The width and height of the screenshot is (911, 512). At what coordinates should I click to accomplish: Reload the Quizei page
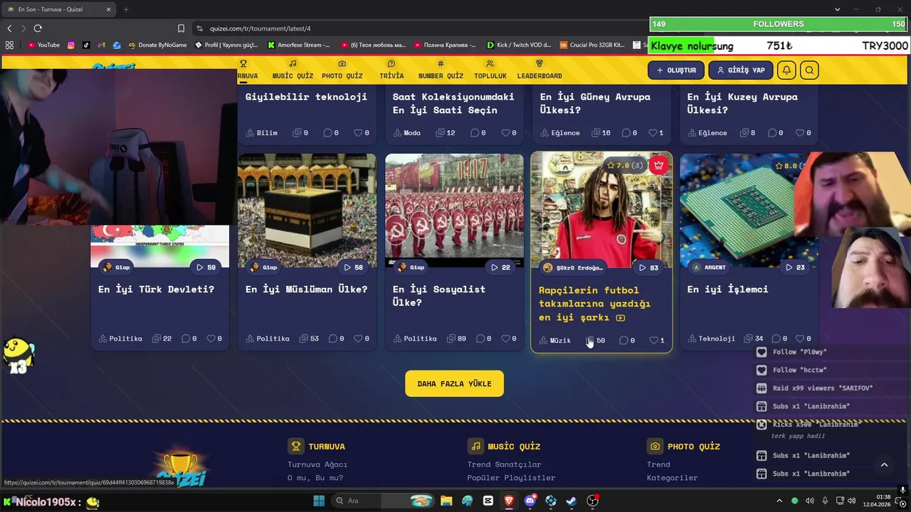[38, 28]
